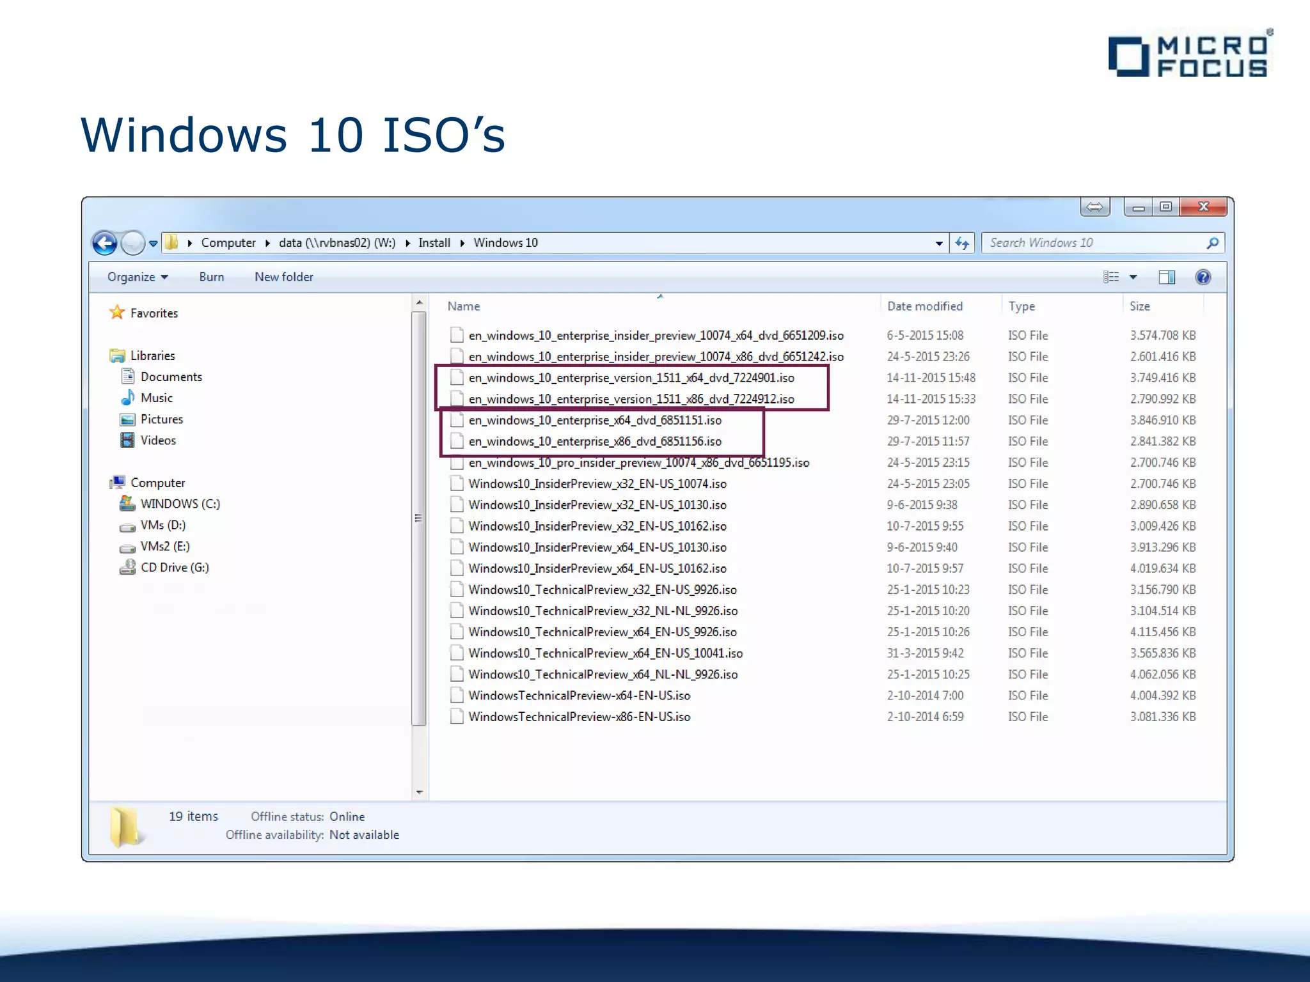Sort by the Type column header

coord(1022,306)
